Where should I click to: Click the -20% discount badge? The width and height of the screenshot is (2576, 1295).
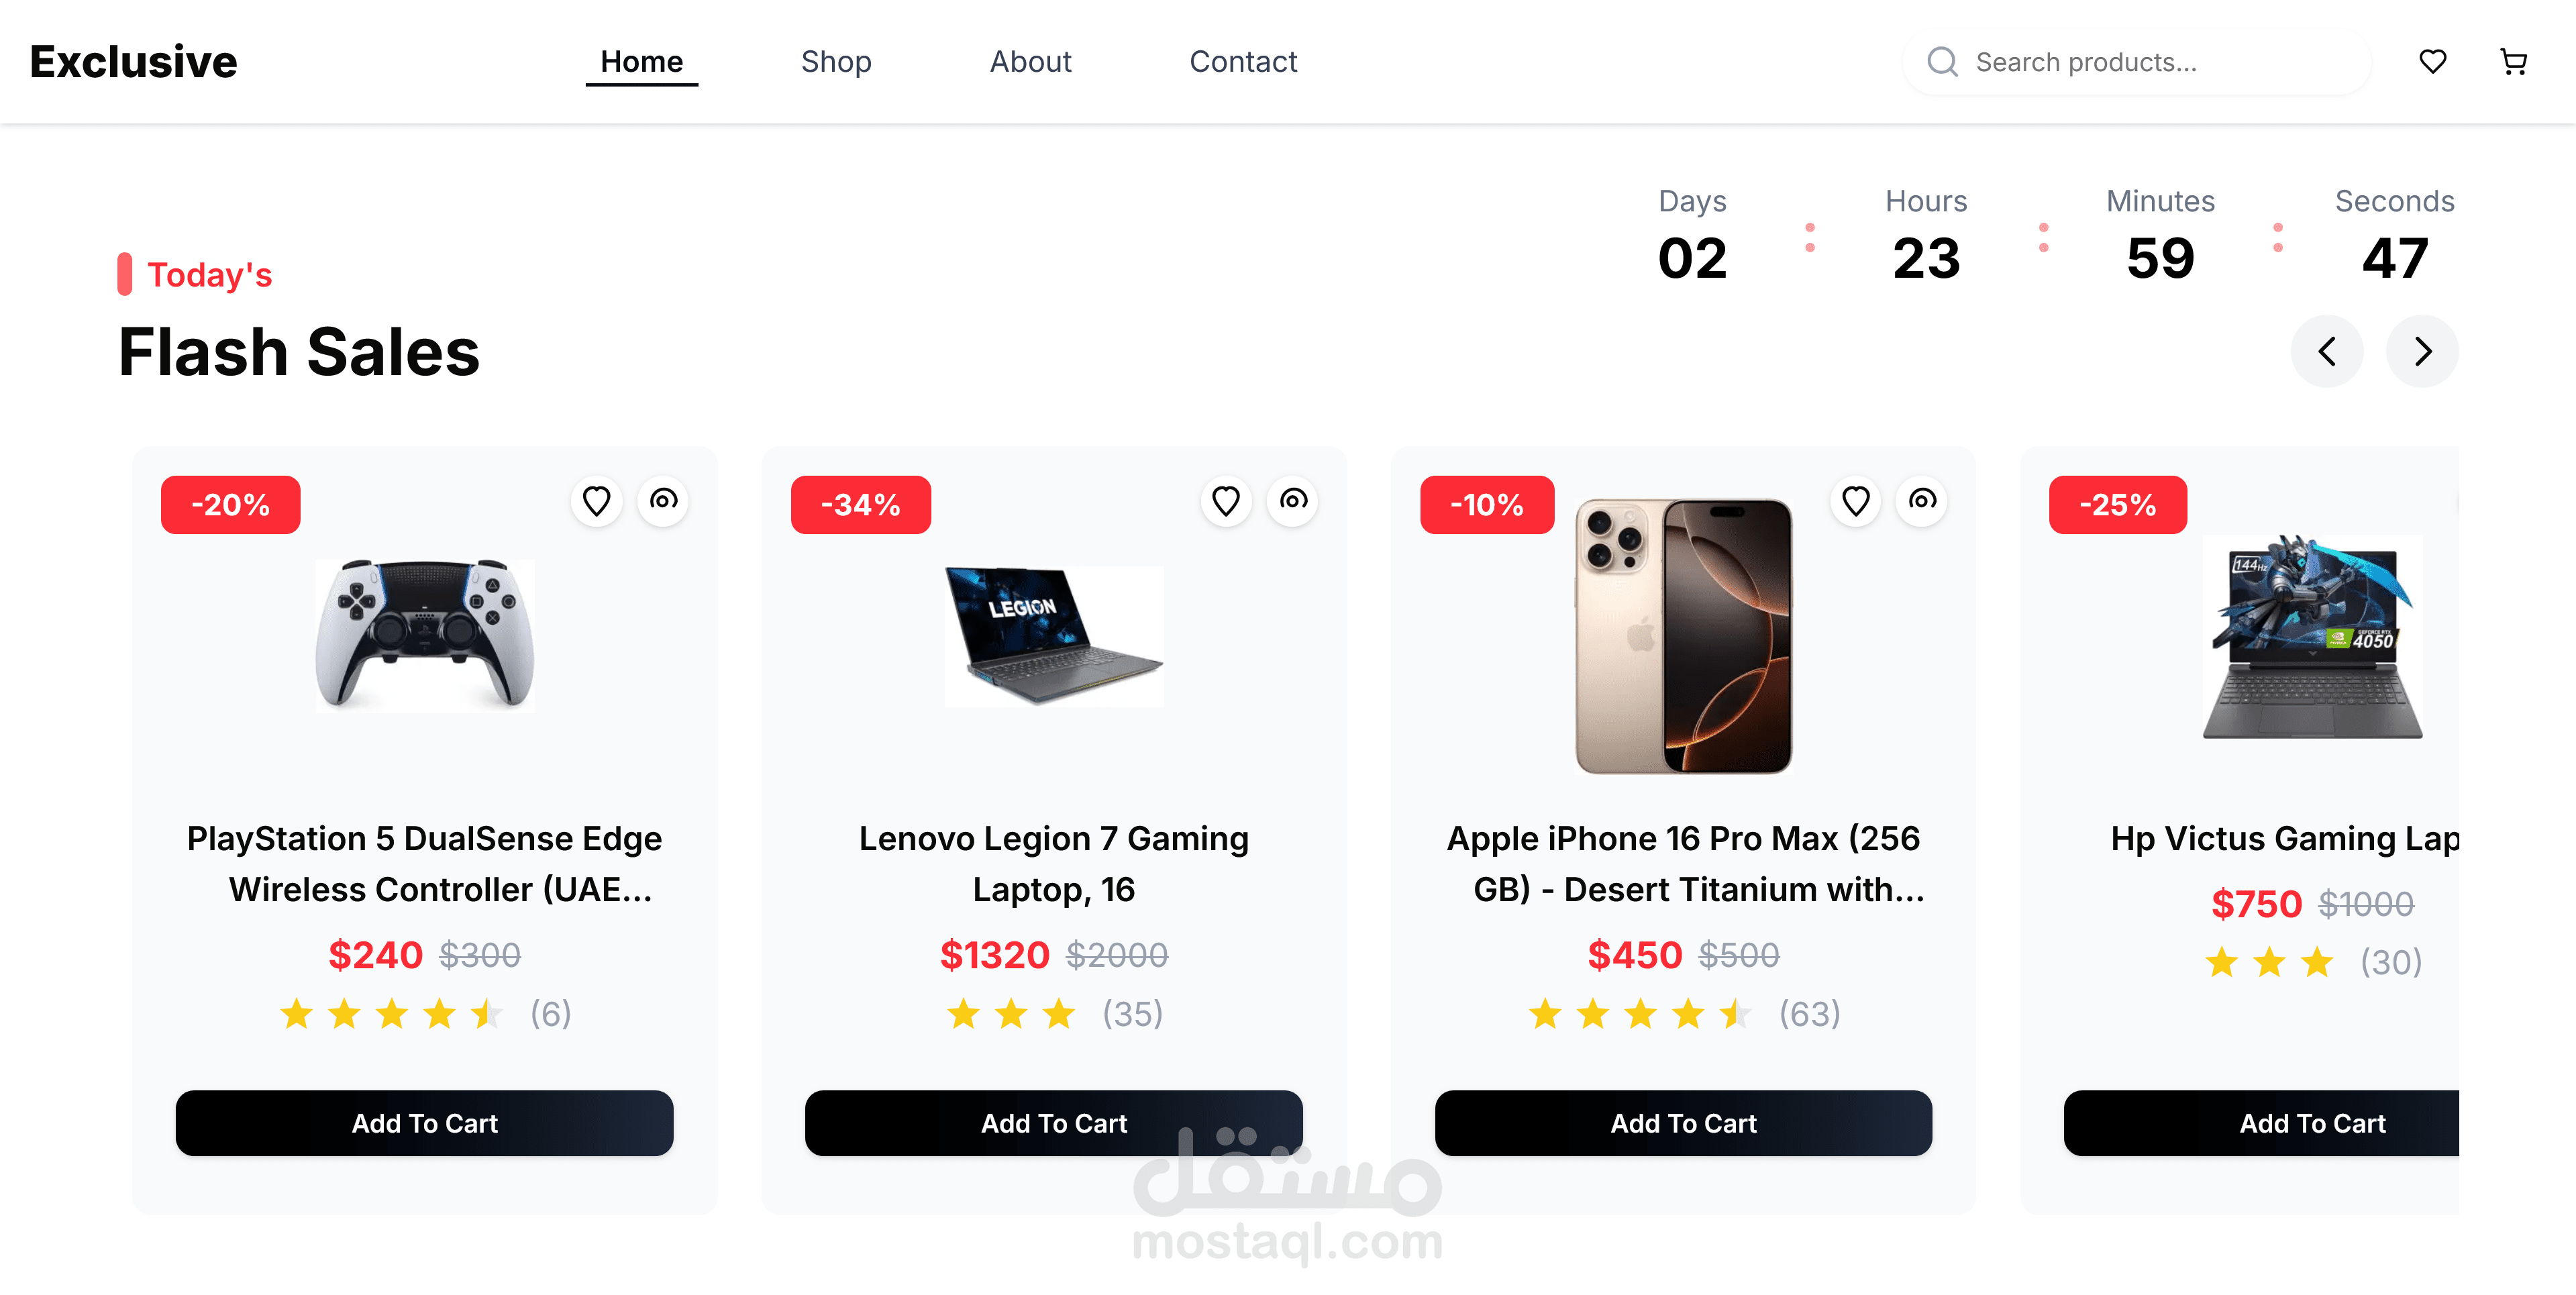click(230, 505)
